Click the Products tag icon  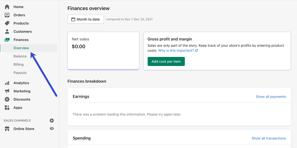tap(7, 23)
